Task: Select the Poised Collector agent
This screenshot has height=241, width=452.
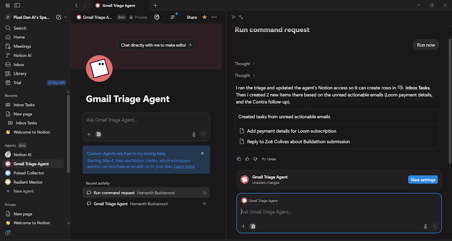Action: [33, 173]
